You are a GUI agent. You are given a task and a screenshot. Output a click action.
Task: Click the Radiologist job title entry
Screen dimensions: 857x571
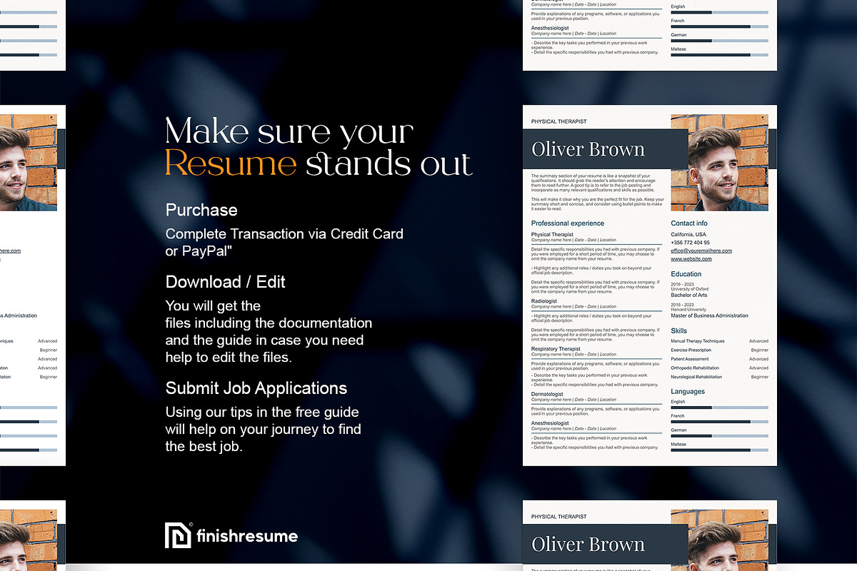coord(544,301)
